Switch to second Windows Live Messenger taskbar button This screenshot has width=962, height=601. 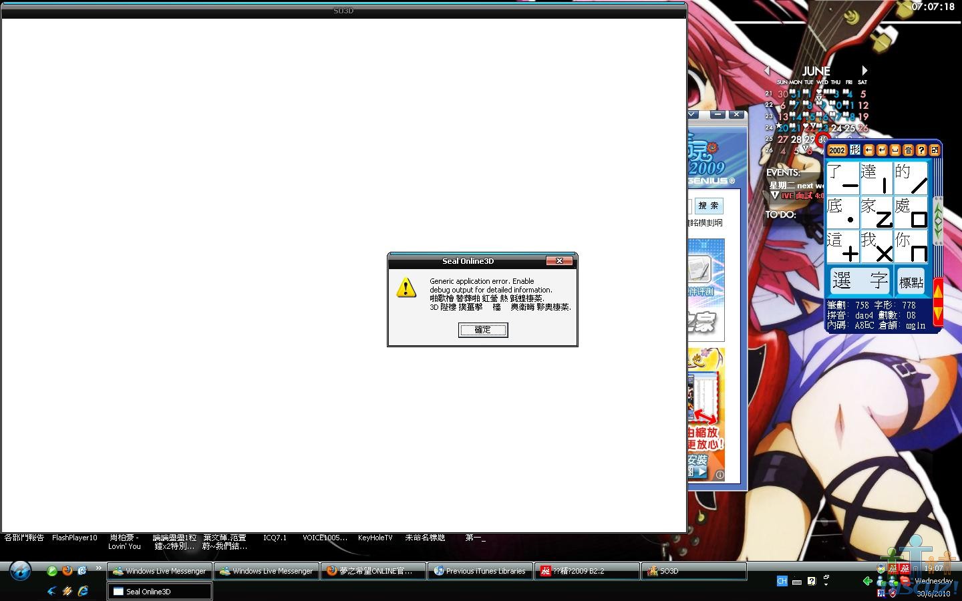pyautogui.click(x=267, y=571)
